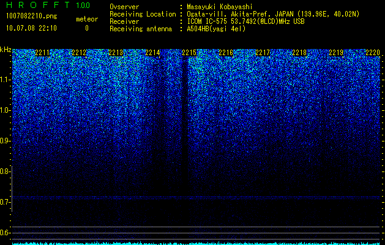Click the 0.8 frequency axis label
Screen dimensions: 385x245
pyautogui.click(x=5, y=171)
